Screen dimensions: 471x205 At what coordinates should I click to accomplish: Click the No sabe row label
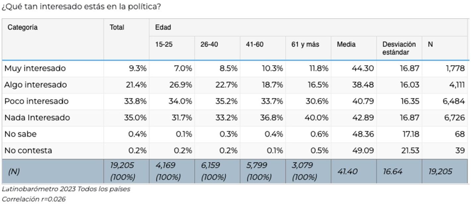[20, 134]
